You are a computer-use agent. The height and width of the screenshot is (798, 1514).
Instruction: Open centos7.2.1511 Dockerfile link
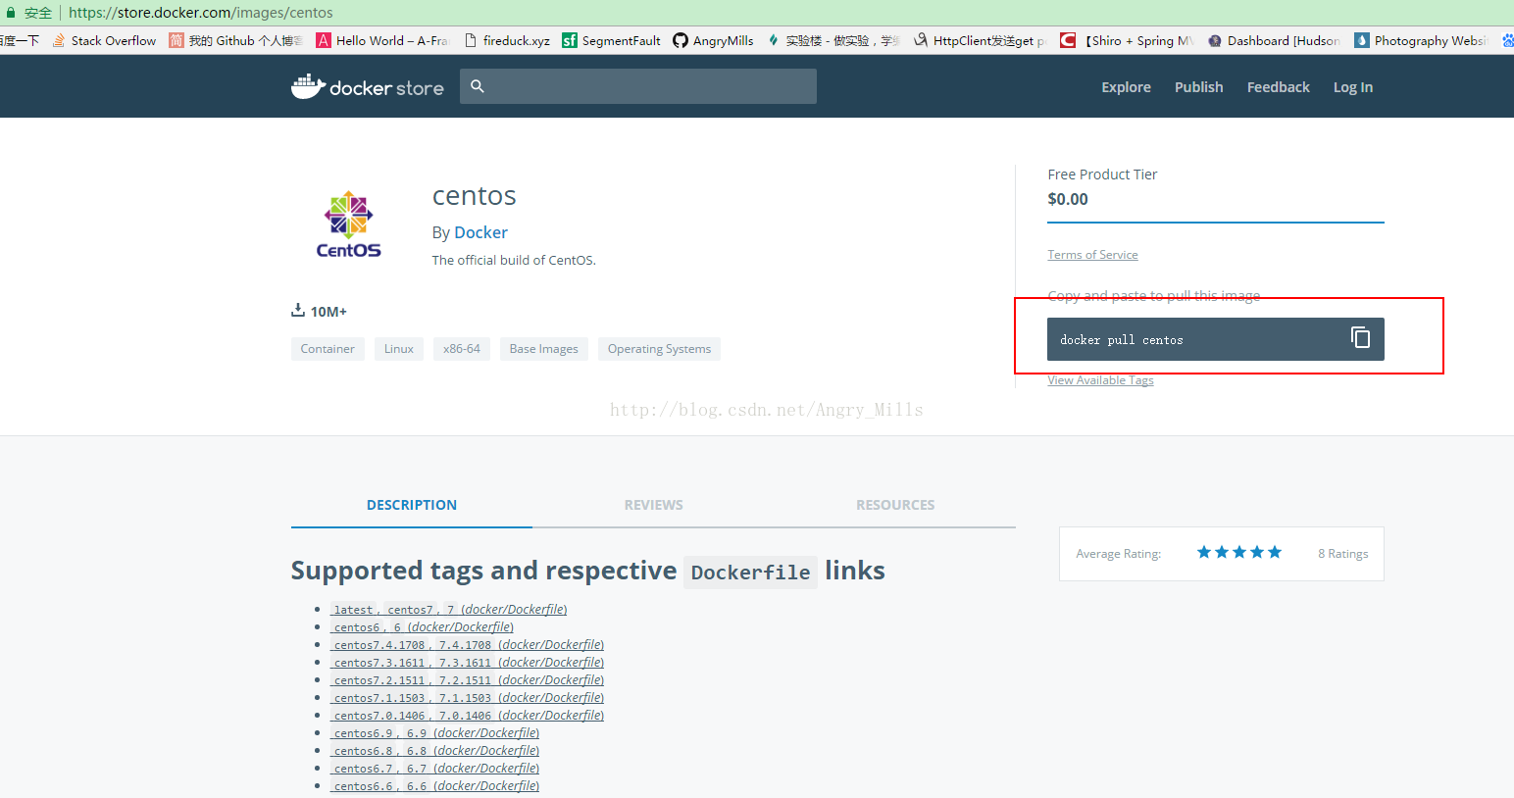click(x=467, y=680)
